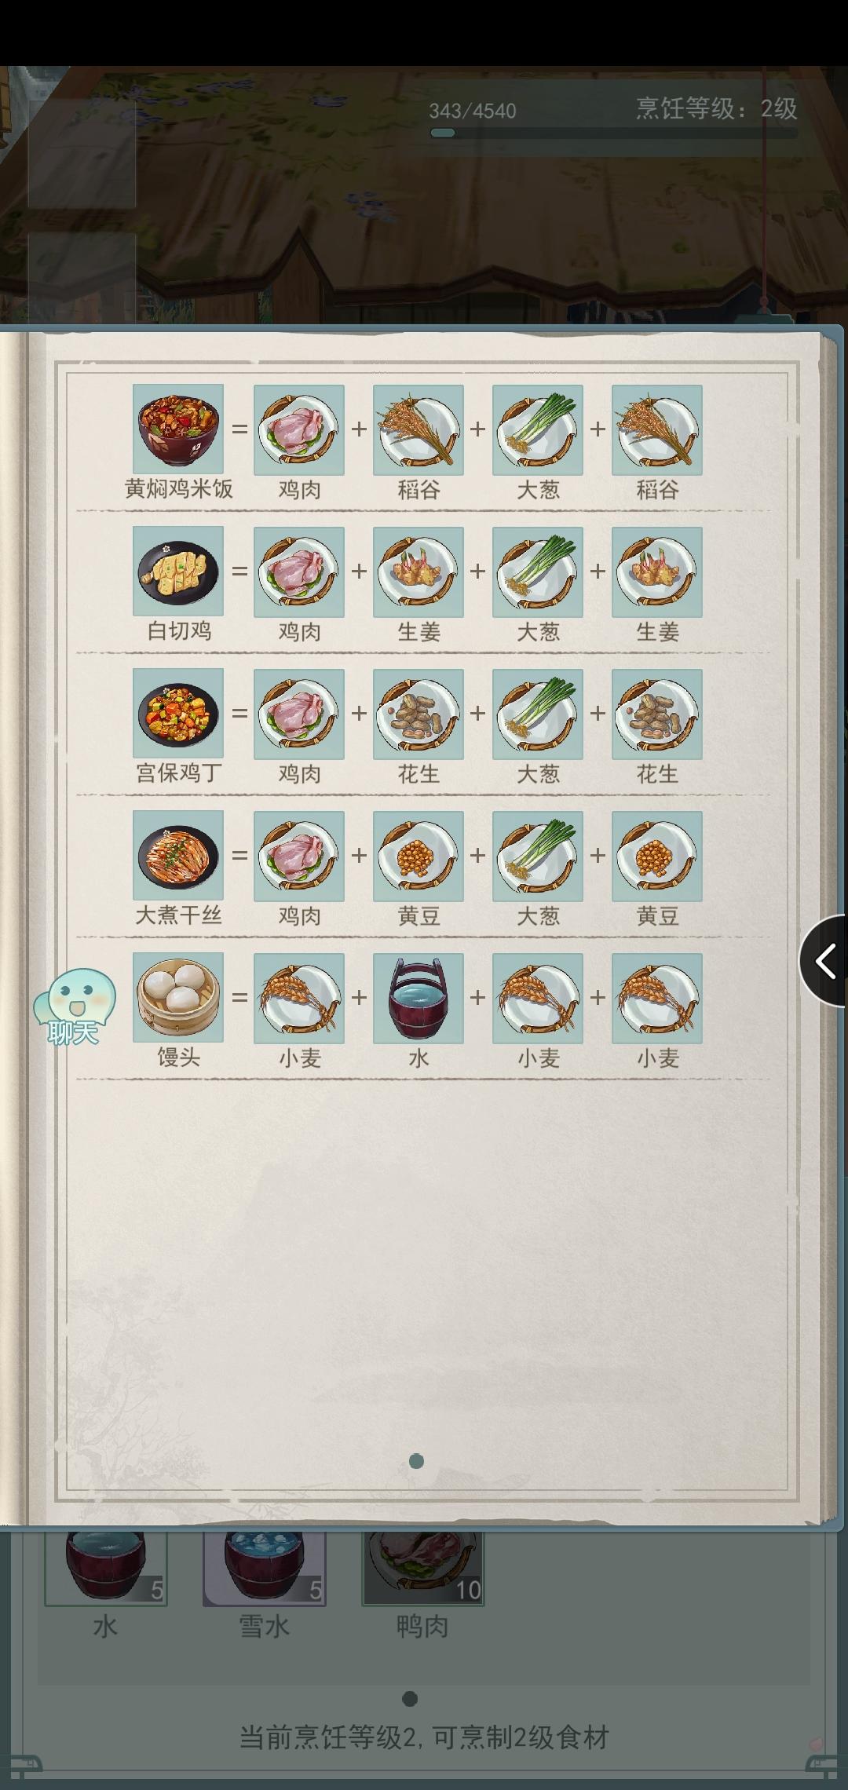Tap the cooking experience progress bar
This screenshot has width=848, height=1790.
click(613, 133)
